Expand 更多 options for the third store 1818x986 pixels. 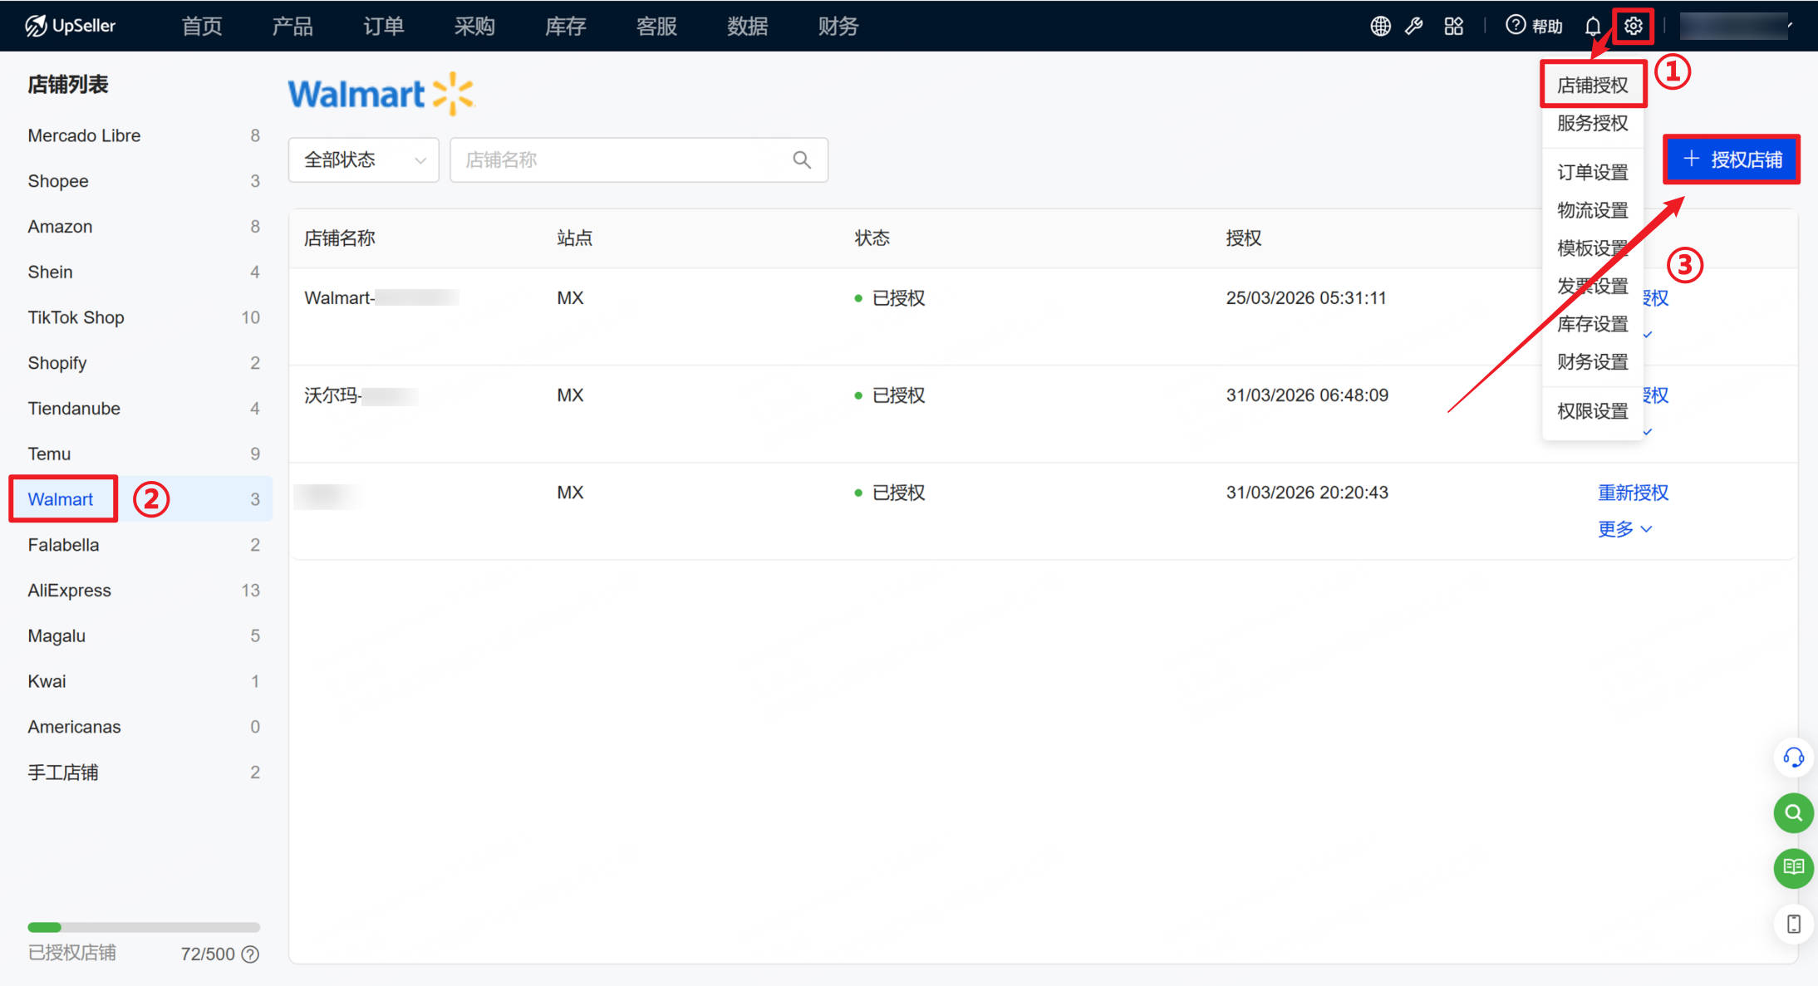coord(1623,528)
